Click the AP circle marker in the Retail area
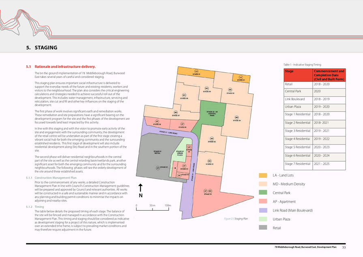The width and height of the screenshot is (363, 257). 158,168
